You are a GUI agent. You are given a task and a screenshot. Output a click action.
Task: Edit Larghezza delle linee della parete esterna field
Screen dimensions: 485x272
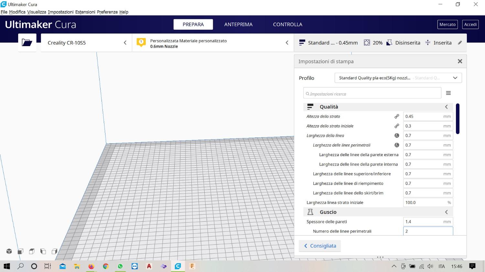[428, 155]
